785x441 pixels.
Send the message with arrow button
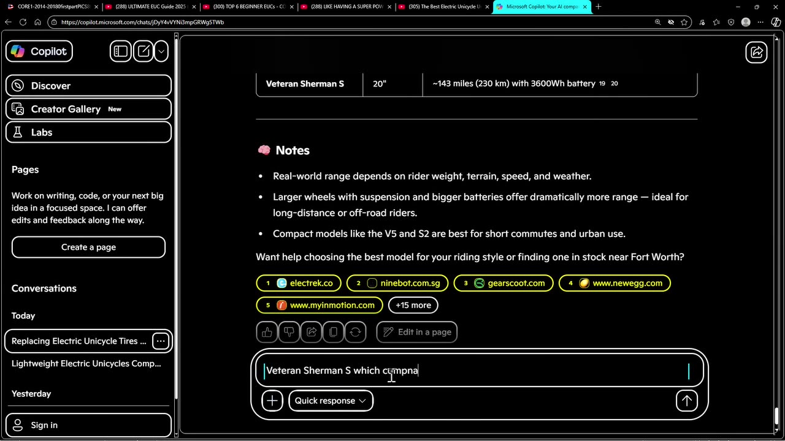click(x=687, y=401)
